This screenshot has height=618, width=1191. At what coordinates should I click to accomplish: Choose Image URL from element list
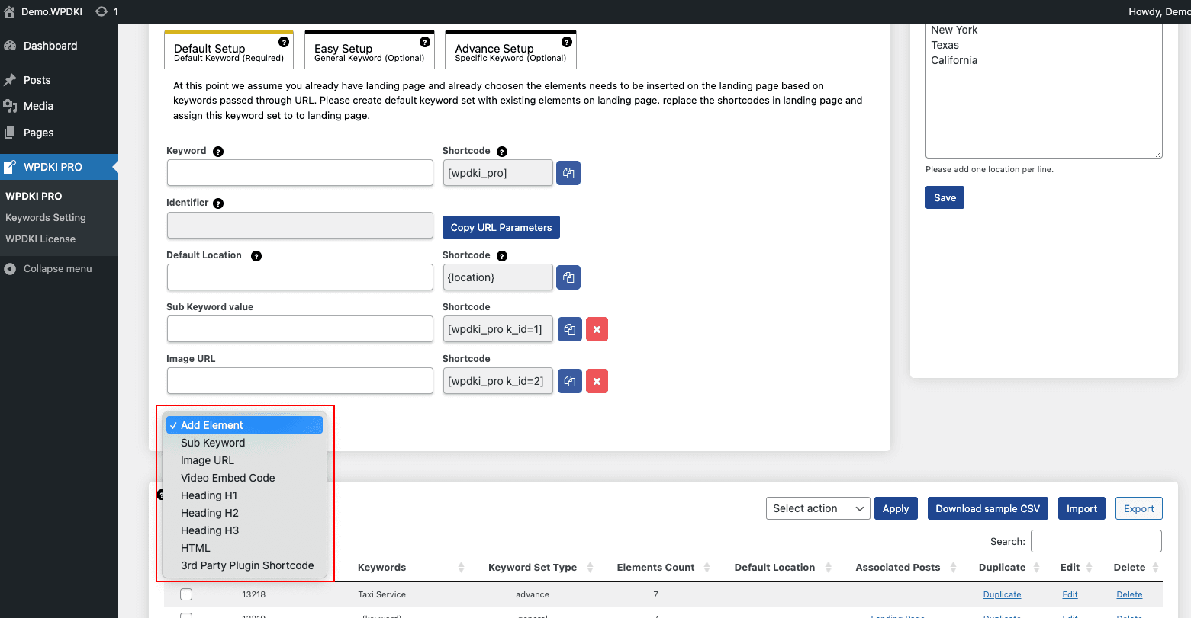[x=245, y=460]
